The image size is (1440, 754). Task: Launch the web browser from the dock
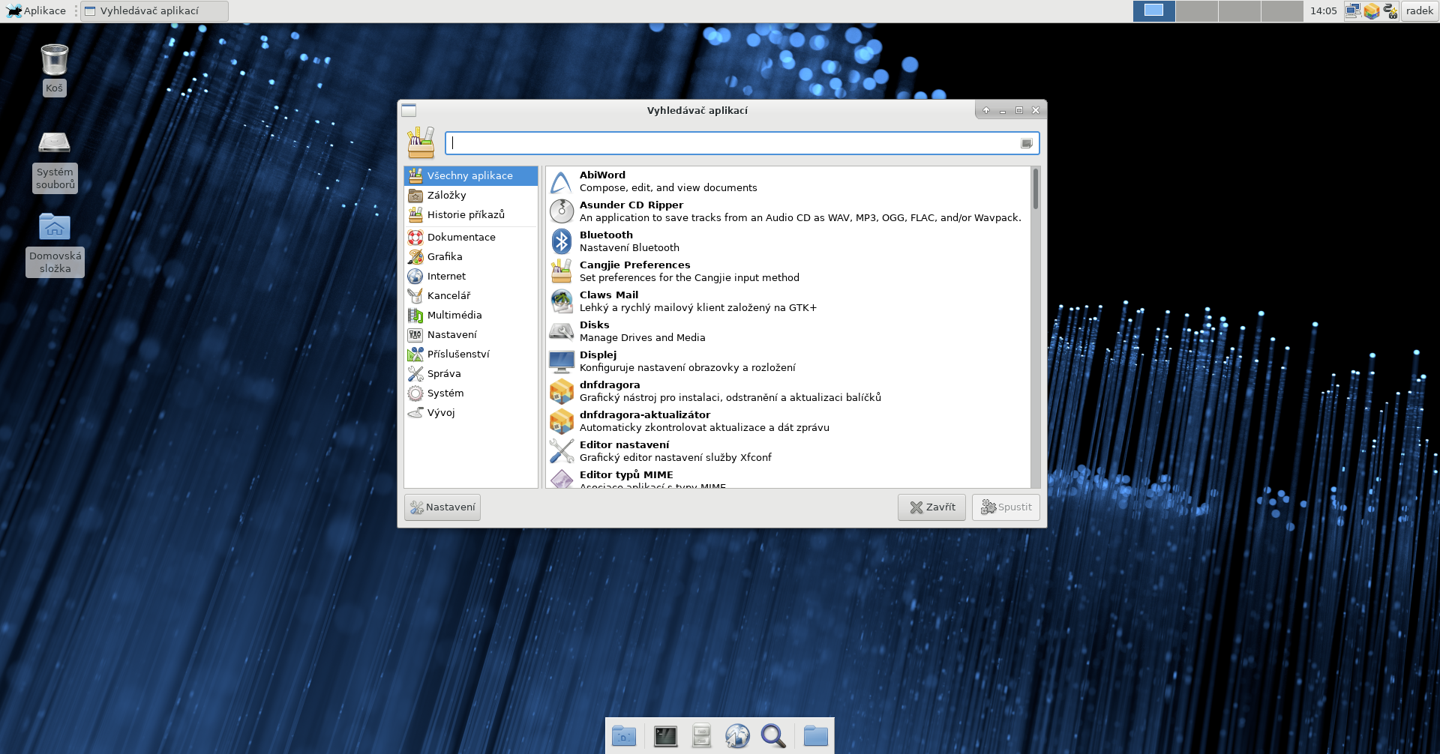736,736
